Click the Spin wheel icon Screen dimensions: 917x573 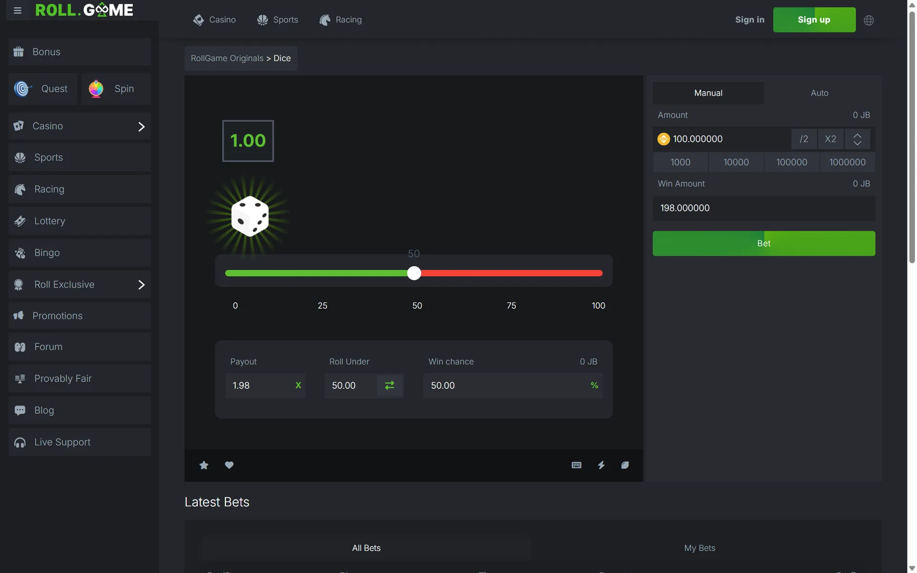tap(96, 89)
